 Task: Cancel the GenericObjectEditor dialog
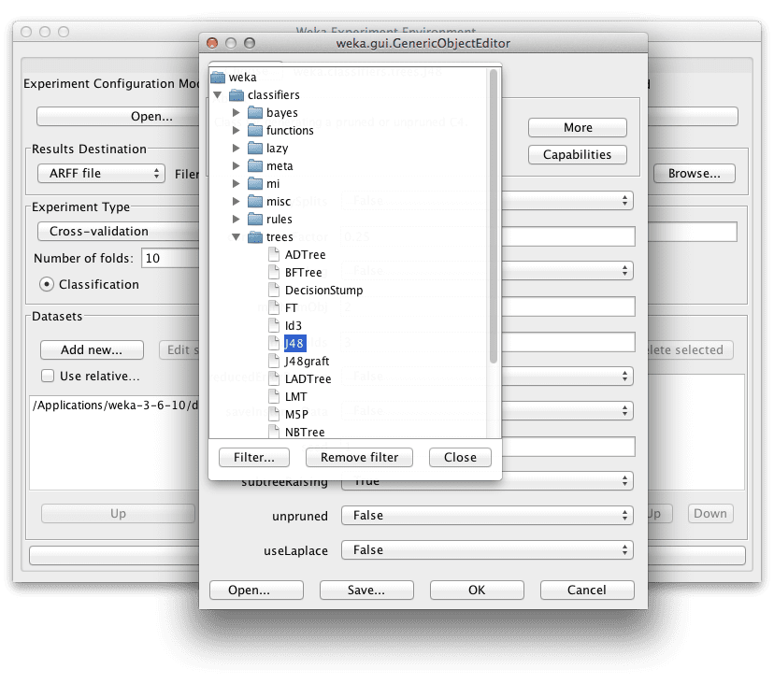pyautogui.click(x=587, y=591)
